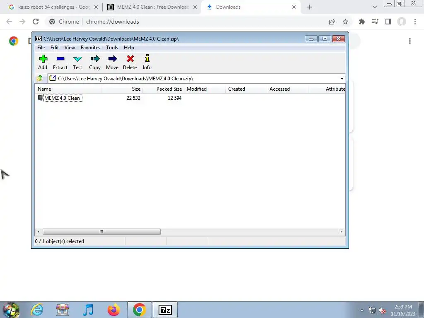424x318 pixels.
Task: Click the Chrome address bar URL
Action: point(113,22)
